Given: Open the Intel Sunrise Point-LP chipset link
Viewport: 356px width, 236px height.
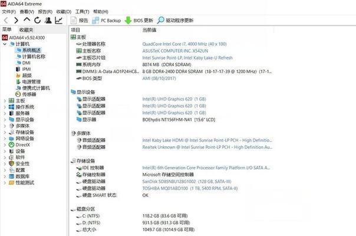Looking at the screenshot, I should (x=187, y=58).
